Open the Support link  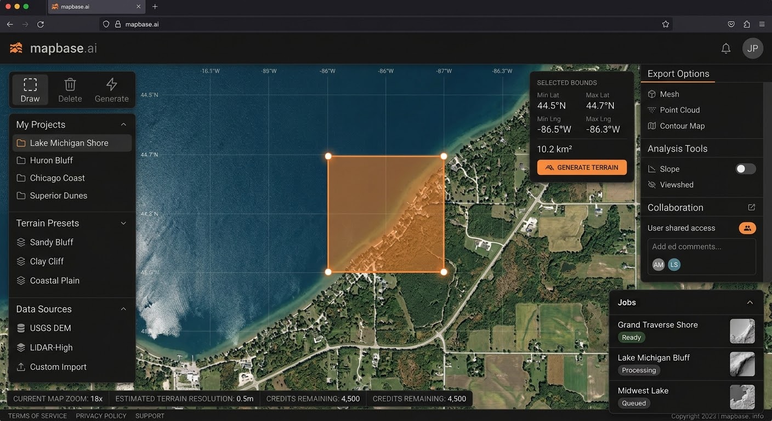coord(150,416)
